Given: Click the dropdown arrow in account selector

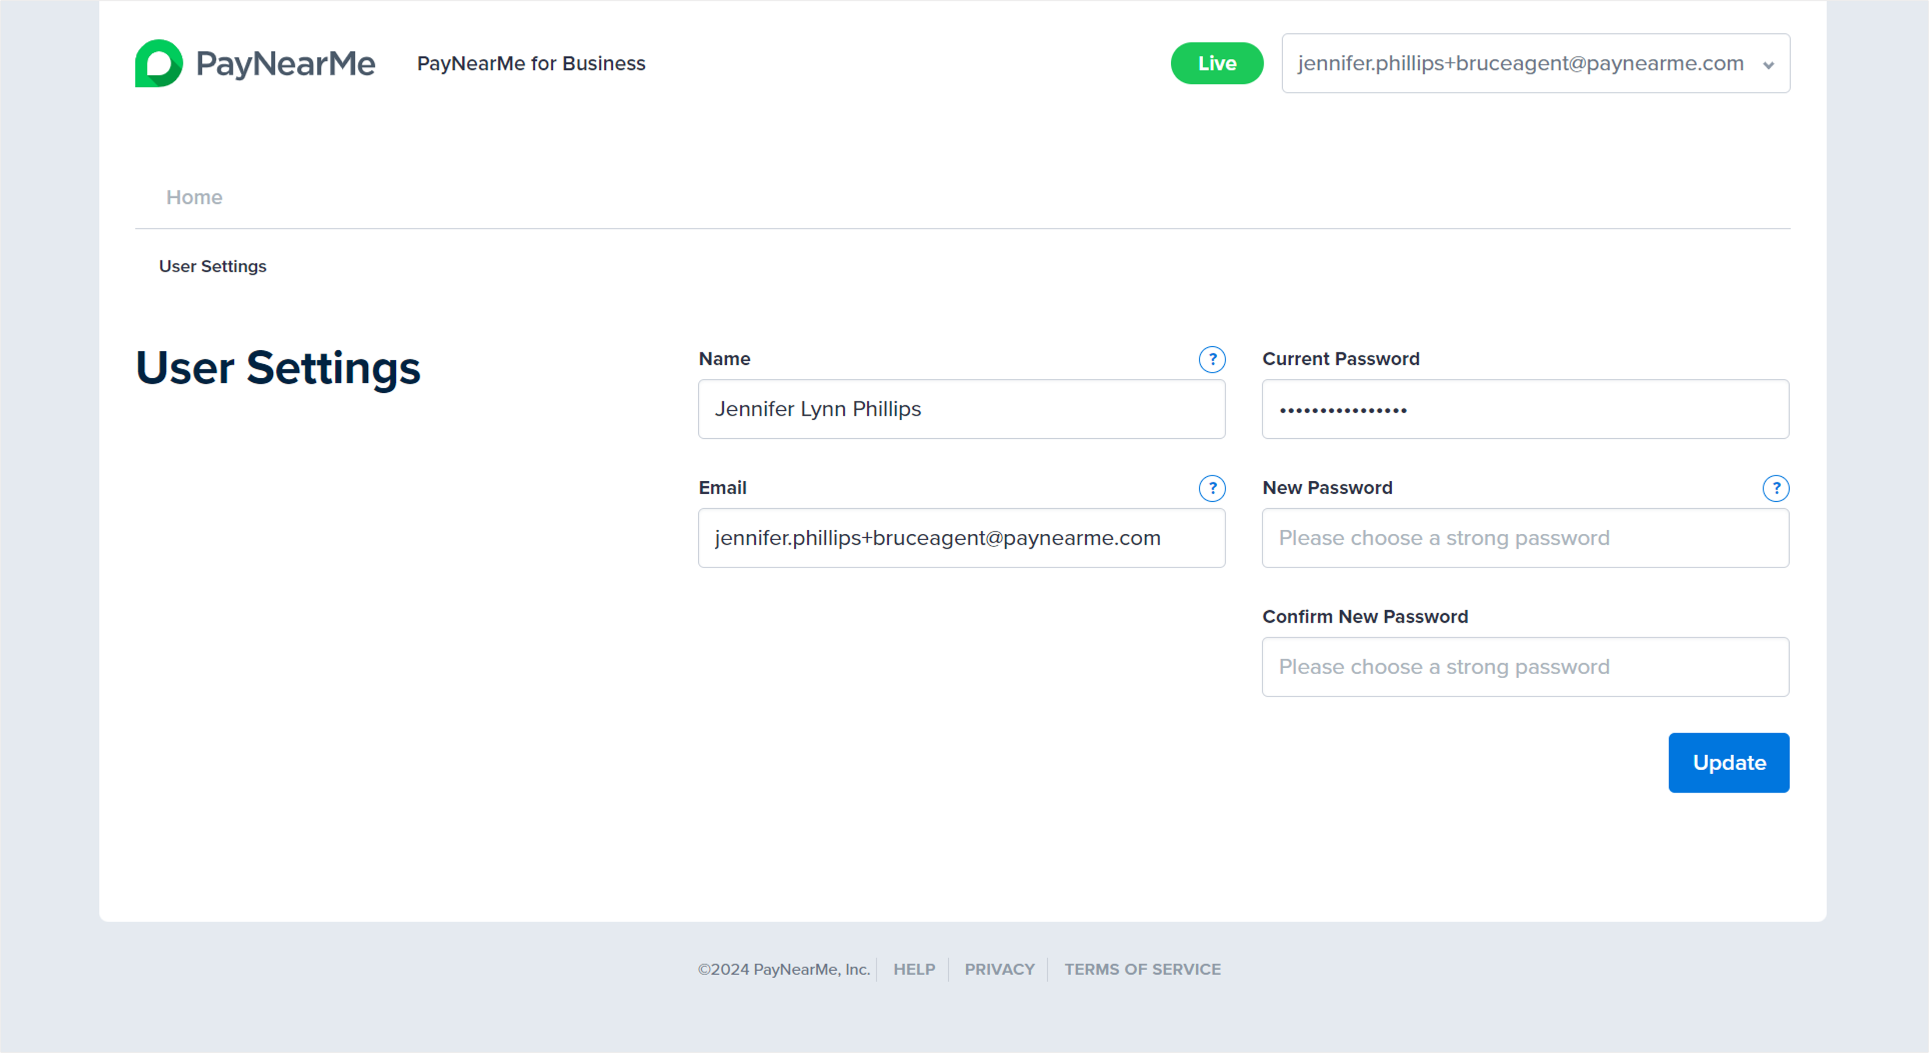Looking at the screenshot, I should click(1768, 65).
